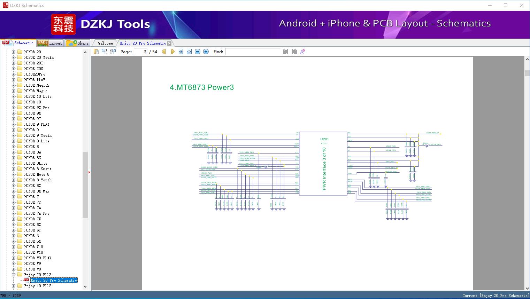Click the DZKJ logo in banner
This screenshot has height=299, width=530.
(63, 24)
